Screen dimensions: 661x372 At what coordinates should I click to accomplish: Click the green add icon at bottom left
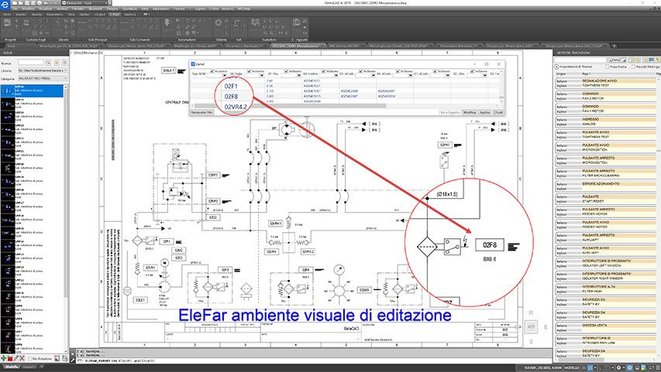[x=5, y=359]
